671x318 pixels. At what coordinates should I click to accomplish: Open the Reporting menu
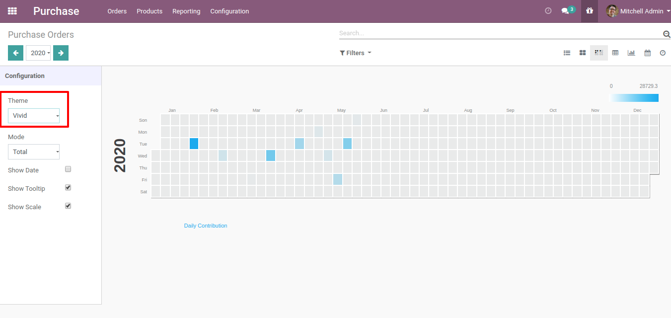pos(186,11)
